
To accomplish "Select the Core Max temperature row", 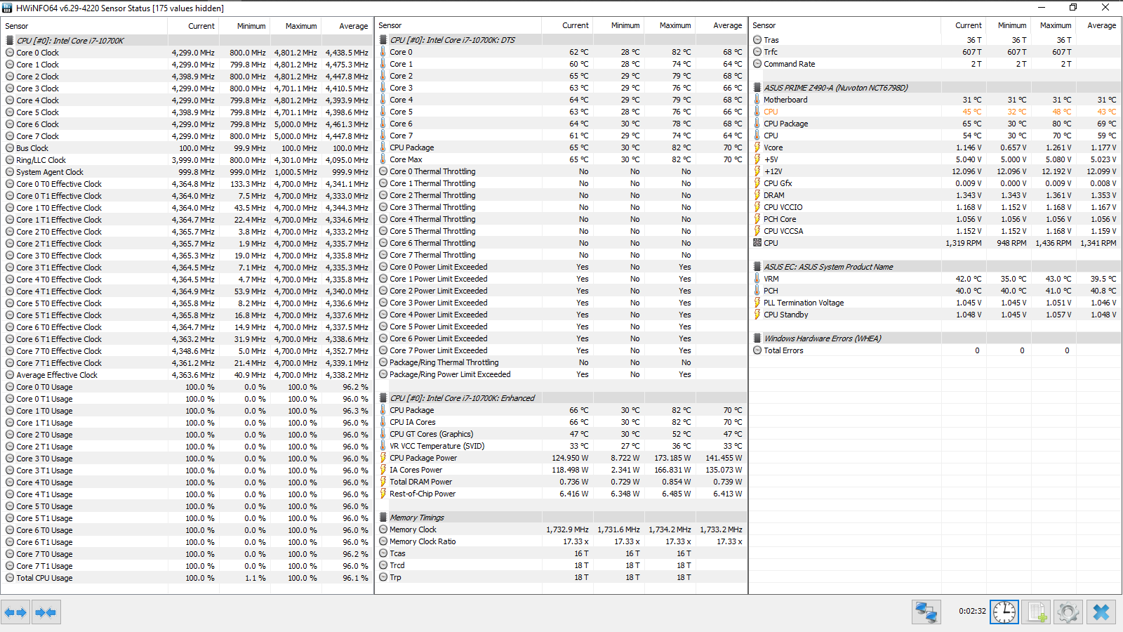I will pyautogui.click(x=561, y=159).
